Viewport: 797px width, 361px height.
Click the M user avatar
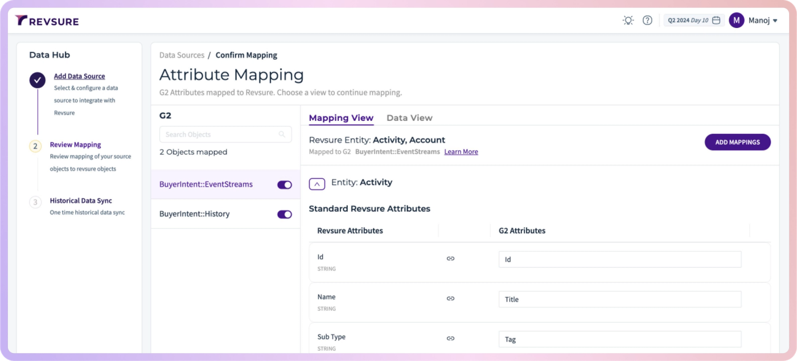pyautogui.click(x=737, y=20)
